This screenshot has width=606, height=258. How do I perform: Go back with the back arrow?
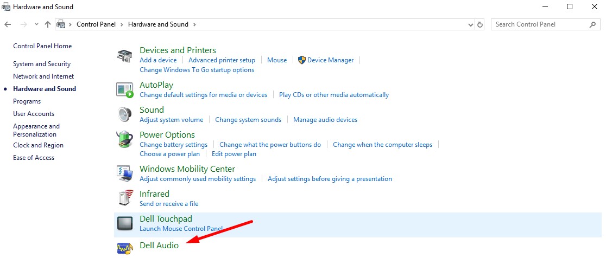pos(8,24)
